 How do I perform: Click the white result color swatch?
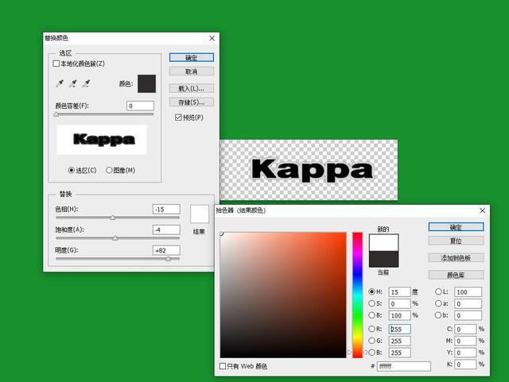pos(200,214)
